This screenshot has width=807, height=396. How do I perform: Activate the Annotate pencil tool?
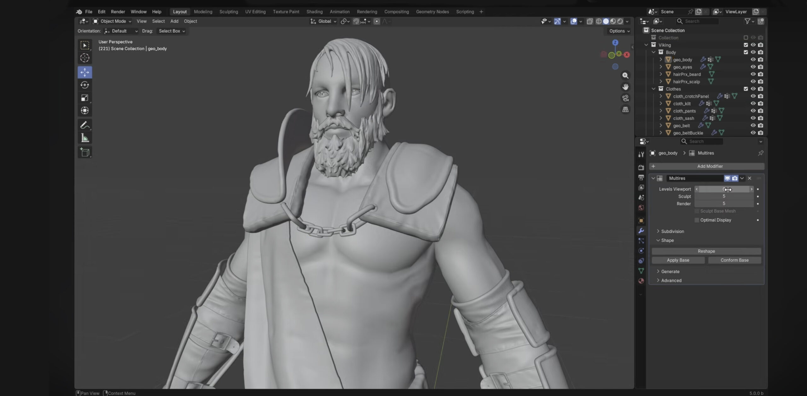[x=84, y=125]
